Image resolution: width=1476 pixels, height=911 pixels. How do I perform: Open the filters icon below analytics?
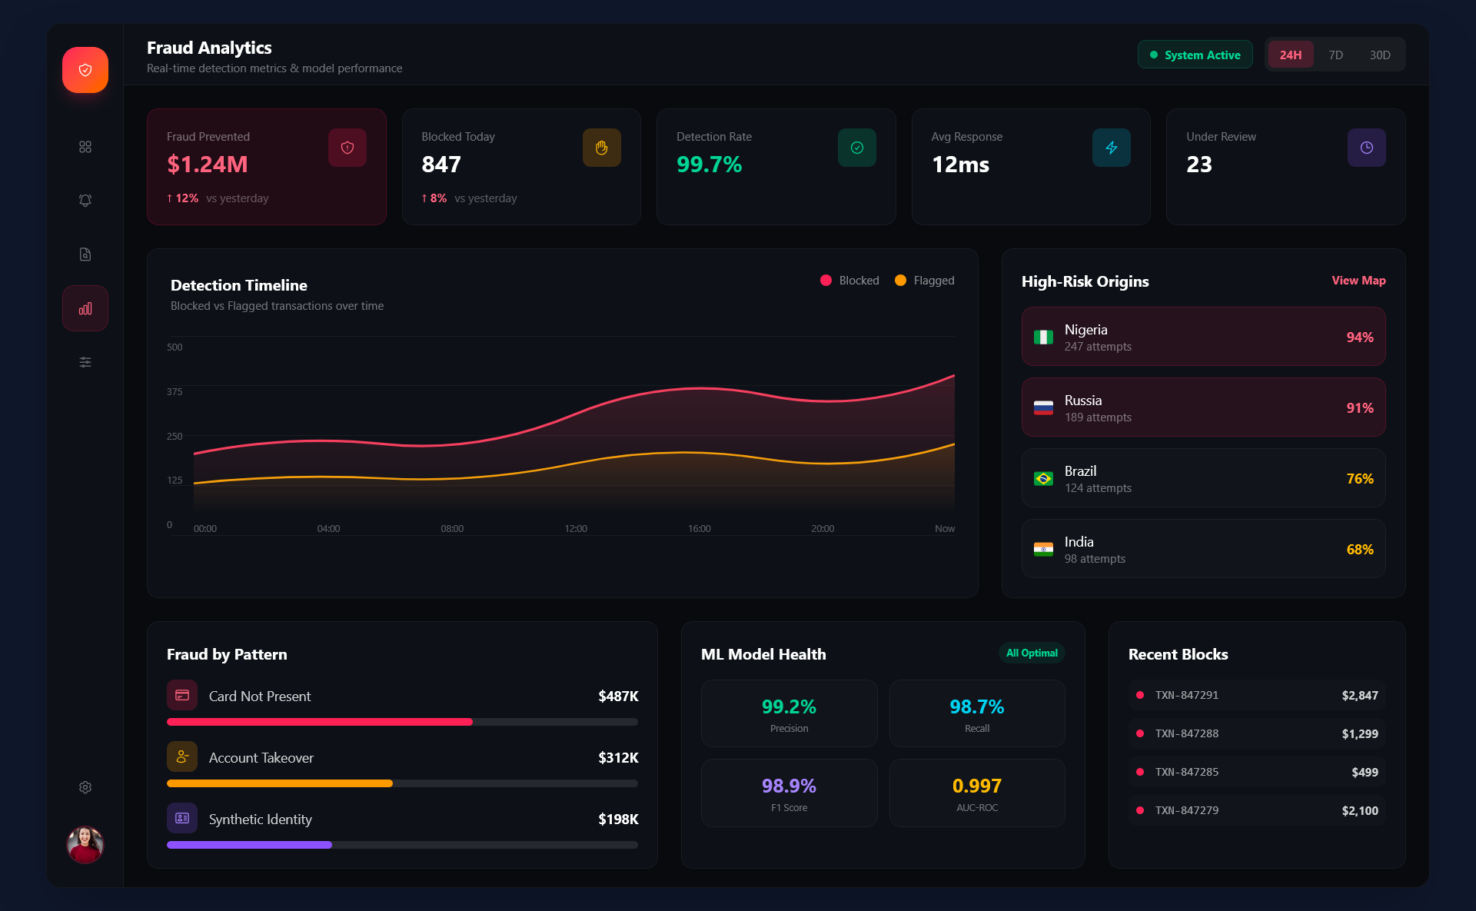coord(85,361)
